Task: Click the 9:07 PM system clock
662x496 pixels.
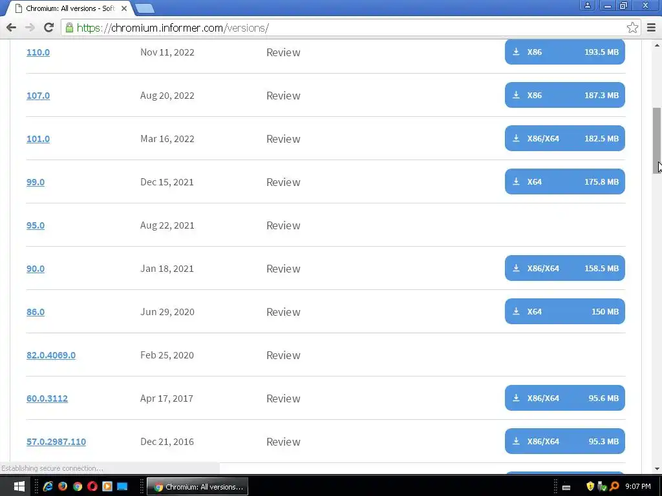Action: (638, 486)
